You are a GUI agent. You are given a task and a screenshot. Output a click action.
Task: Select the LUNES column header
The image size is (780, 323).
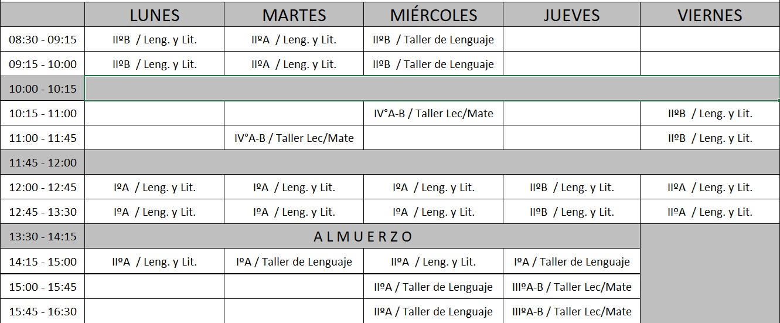(154, 15)
